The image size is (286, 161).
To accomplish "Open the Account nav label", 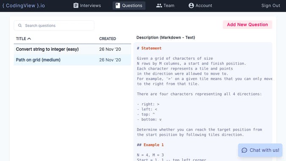I will (204, 6).
